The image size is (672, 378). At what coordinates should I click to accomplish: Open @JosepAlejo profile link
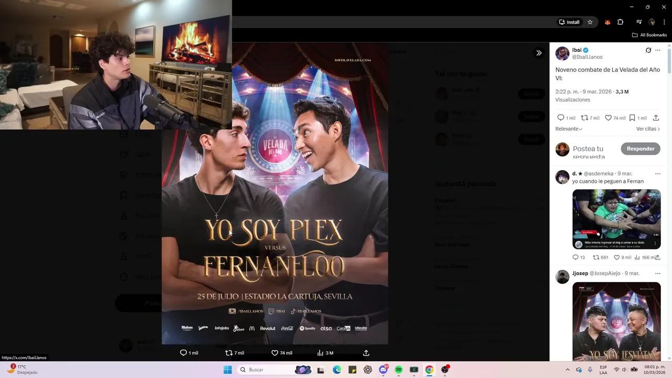click(606, 274)
